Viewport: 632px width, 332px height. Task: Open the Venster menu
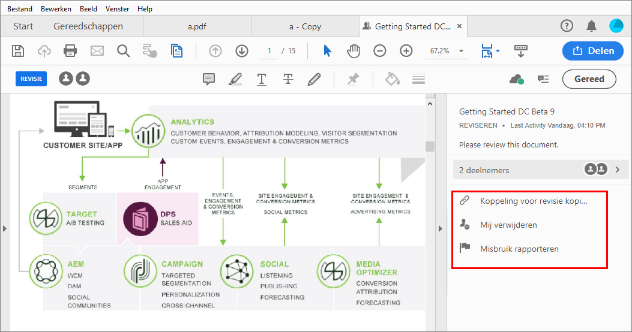point(117,9)
